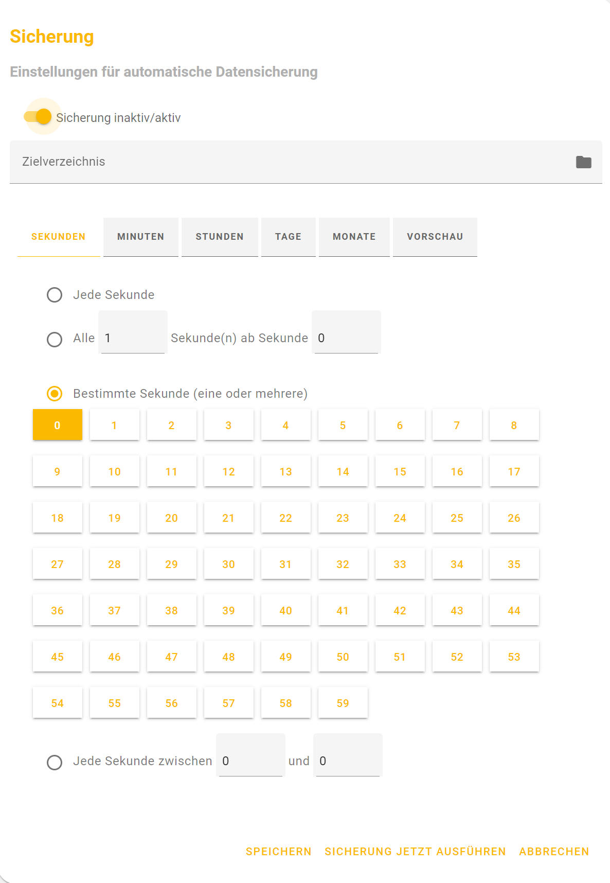Select 'Jede Sekunde zwischen' radio option
Image resolution: width=610 pixels, height=883 pixels.
[x=55, y=762]
